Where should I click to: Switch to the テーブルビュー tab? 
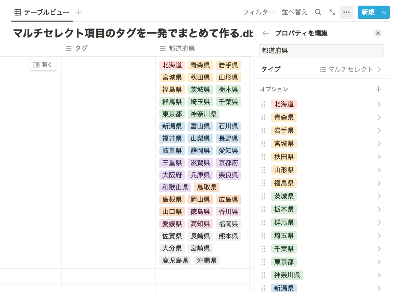click(46, 12)
